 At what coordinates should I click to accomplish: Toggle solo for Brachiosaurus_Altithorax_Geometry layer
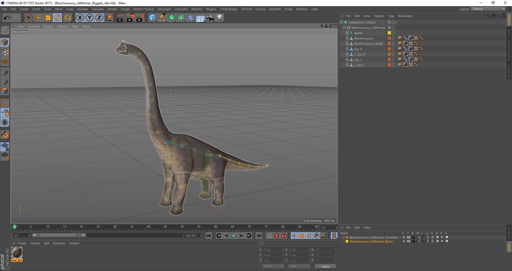point(404,237)
